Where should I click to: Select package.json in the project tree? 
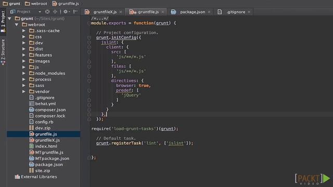49,165
